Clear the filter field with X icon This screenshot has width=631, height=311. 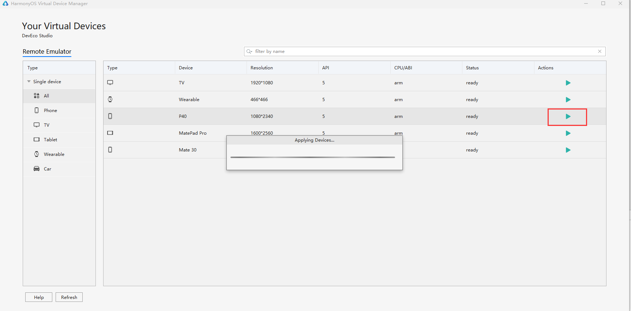[600, 51]
